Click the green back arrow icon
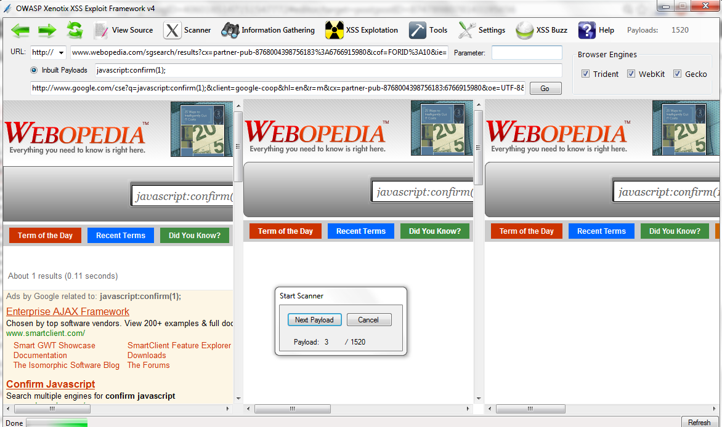 coord(20,30)
